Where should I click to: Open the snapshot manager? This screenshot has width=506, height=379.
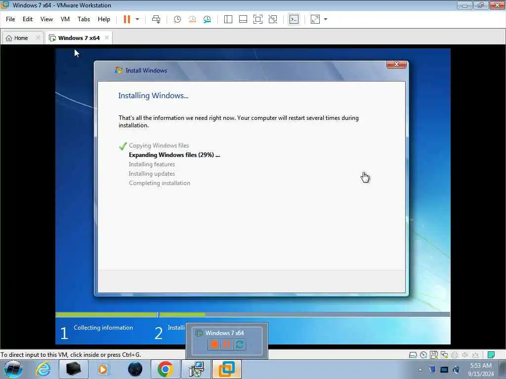point(207,19)
